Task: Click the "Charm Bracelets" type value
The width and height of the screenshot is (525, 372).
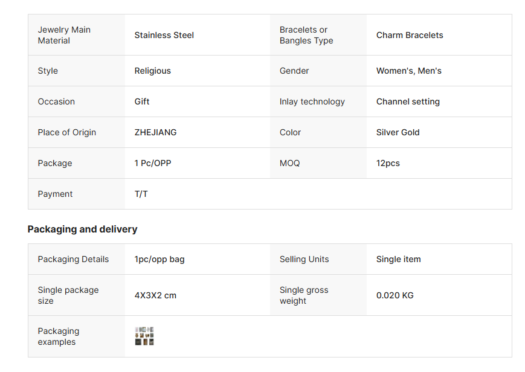Action: [410, 35]
